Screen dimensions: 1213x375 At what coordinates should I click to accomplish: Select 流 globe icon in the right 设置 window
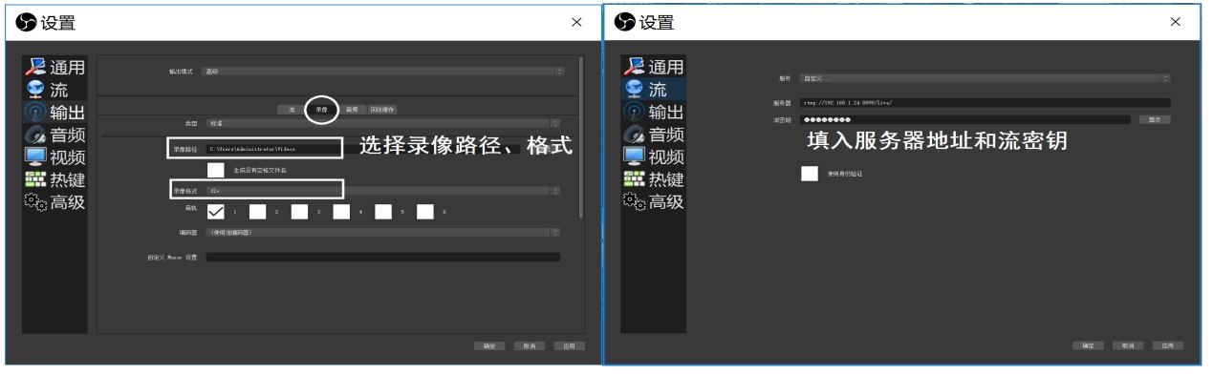coord(635,90)
